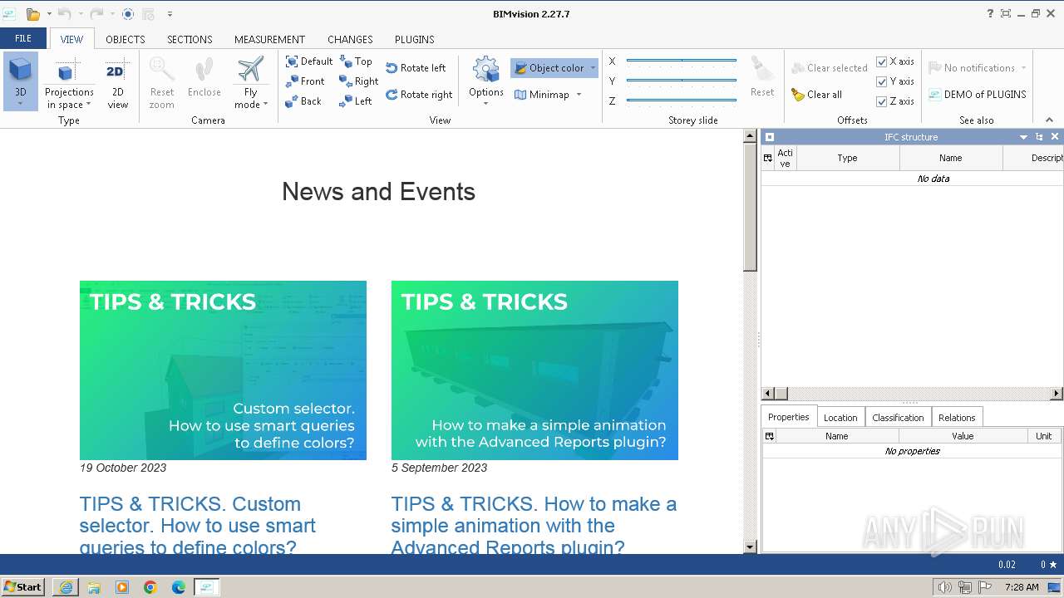1064x598 pixels.
Task: Switch to SECTIONS ribbon tab
Action: click(x=190, y=39)
